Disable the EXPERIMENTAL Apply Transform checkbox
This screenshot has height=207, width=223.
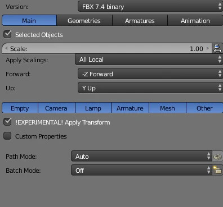point(7,122)
